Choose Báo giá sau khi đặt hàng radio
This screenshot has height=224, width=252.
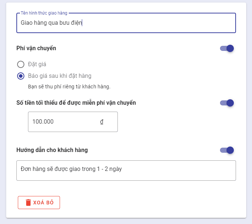pyautogui.click(x=21, y=76)
